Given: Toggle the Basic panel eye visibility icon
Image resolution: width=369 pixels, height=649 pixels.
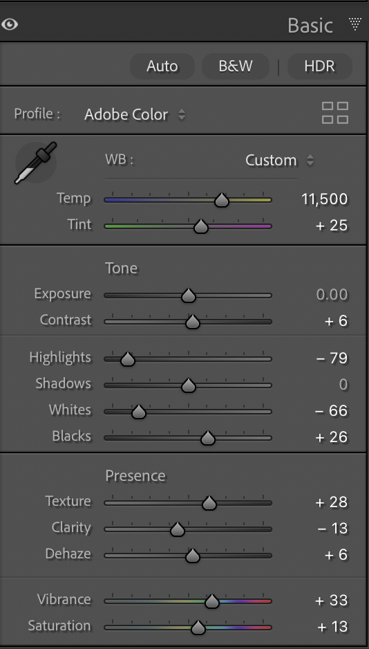Looking at the screenshot, I should click(9, 24).
